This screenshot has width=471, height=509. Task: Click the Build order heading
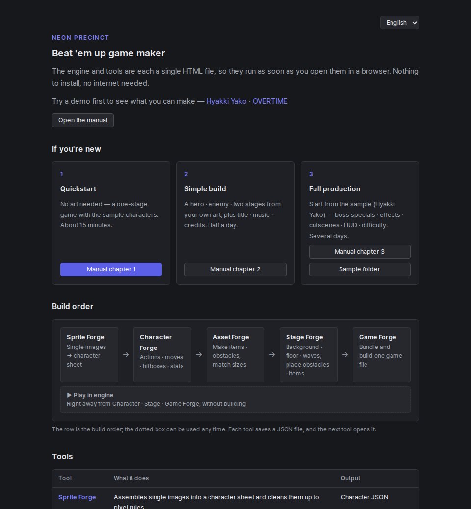pos(72,306)
